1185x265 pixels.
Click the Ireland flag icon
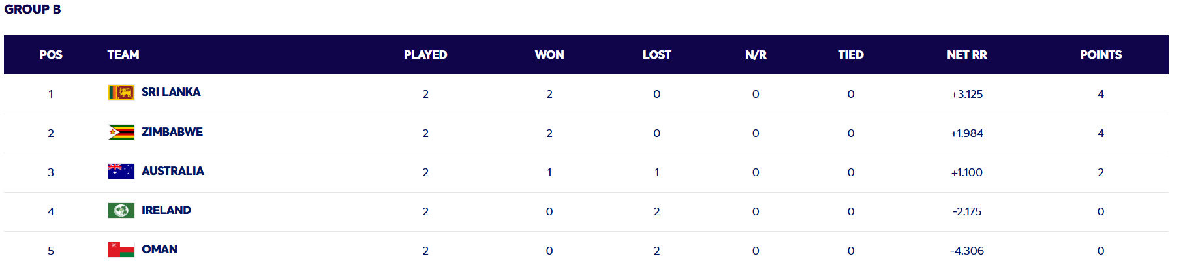(121, 210)
